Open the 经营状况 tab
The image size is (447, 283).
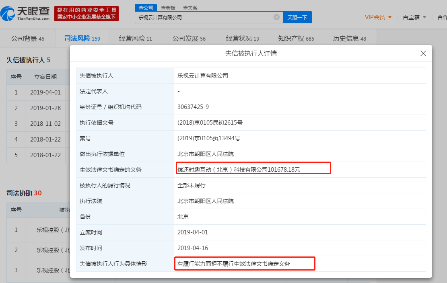click(242, 39)
